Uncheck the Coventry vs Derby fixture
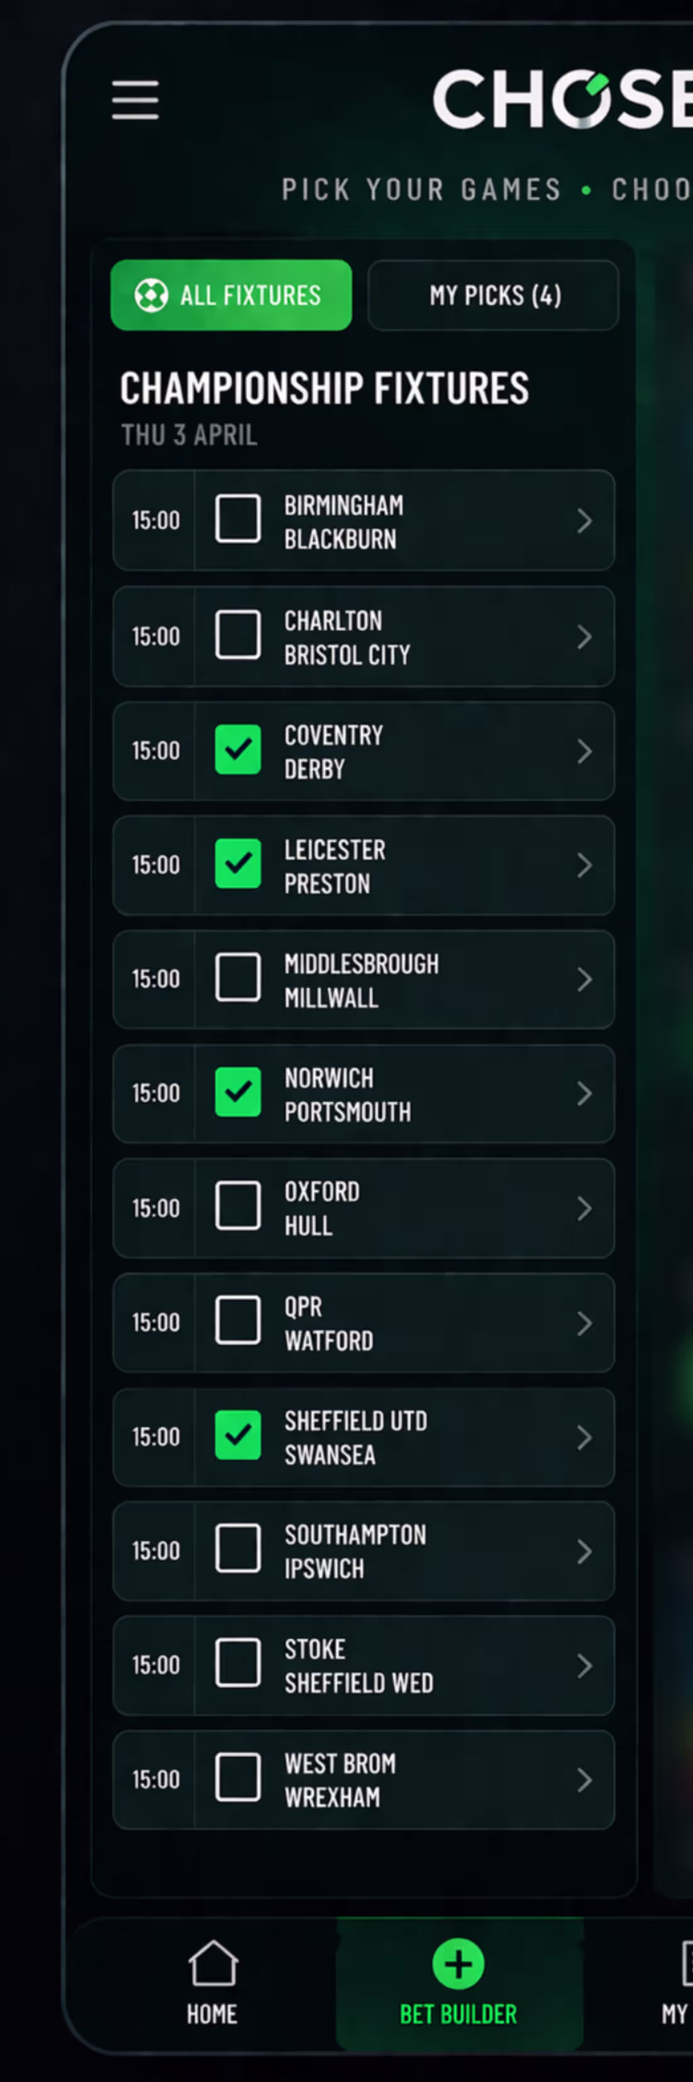The height and width of the screenshot is (2082, 693). (x=238, y=750)
